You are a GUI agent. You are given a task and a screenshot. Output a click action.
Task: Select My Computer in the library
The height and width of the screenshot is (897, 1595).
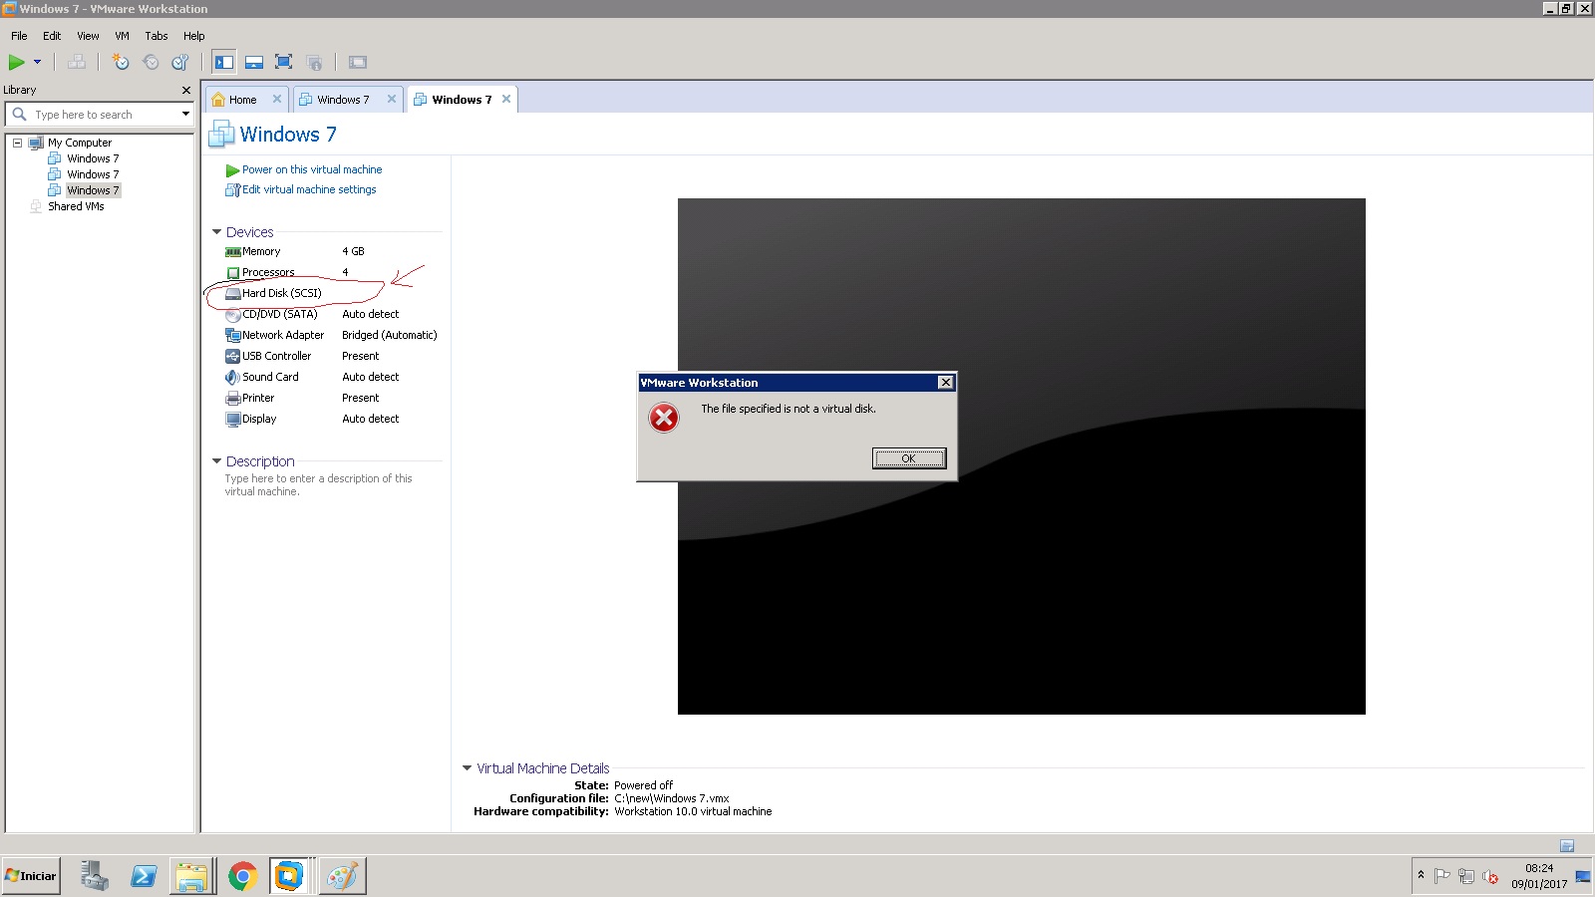click(x=80, y=143)
